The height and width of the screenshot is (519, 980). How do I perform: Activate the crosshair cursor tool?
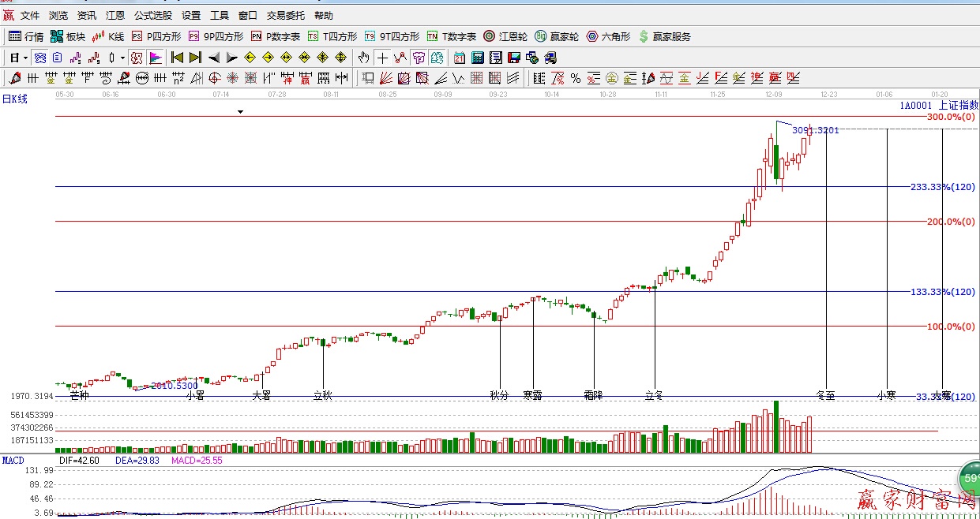(382, 58)
